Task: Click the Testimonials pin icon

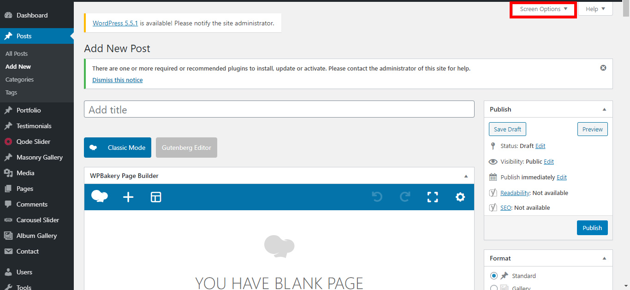Action: (8, 126)
